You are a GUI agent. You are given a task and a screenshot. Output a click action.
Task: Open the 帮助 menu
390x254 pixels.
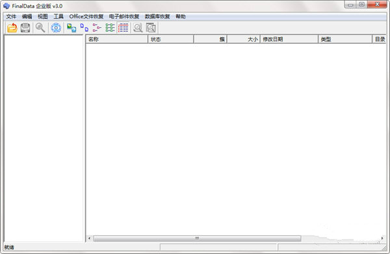[x=181, y=17]
